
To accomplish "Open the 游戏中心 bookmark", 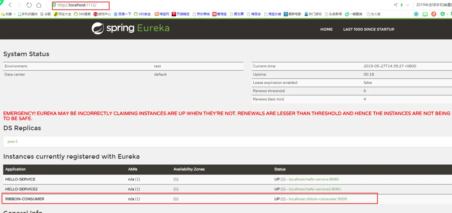I will click(x=102, y=14).
